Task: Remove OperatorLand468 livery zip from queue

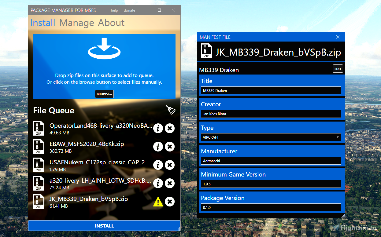Action: pos(170,128)
